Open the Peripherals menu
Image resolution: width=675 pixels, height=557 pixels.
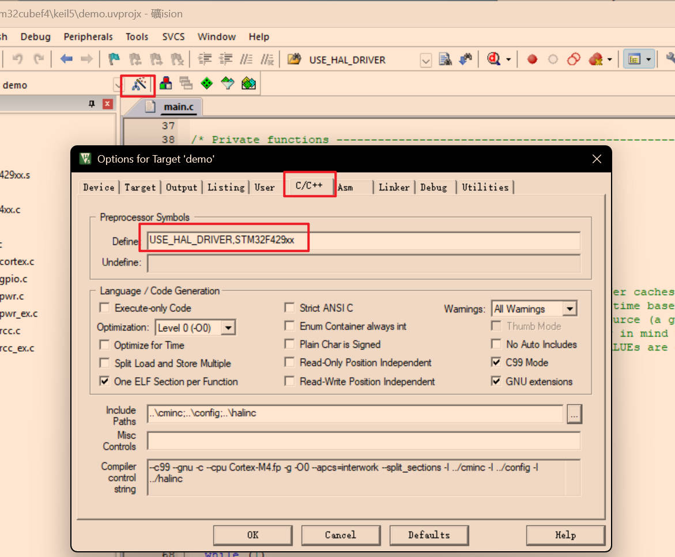[88, 37]
